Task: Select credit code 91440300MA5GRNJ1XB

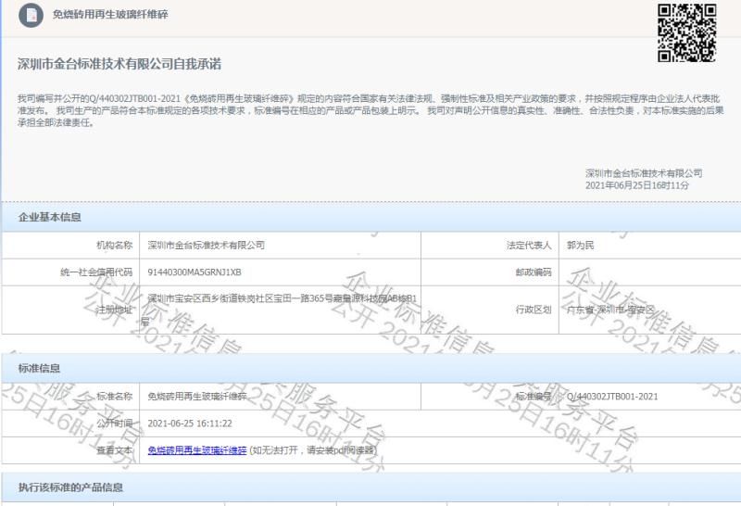Action: coord(195,272)
